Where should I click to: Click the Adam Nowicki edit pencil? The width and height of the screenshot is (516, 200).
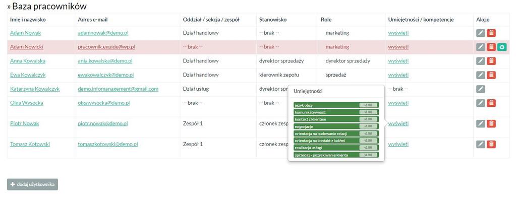point(481,47)
